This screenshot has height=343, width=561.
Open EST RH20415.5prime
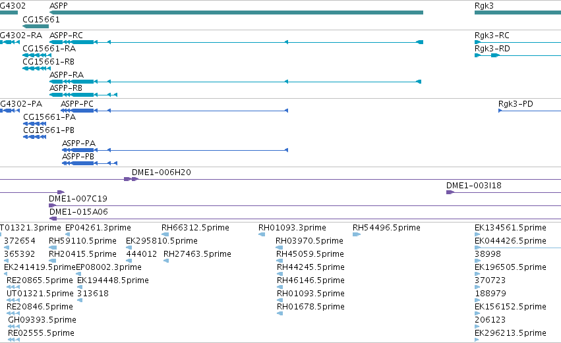click(82, 254)
